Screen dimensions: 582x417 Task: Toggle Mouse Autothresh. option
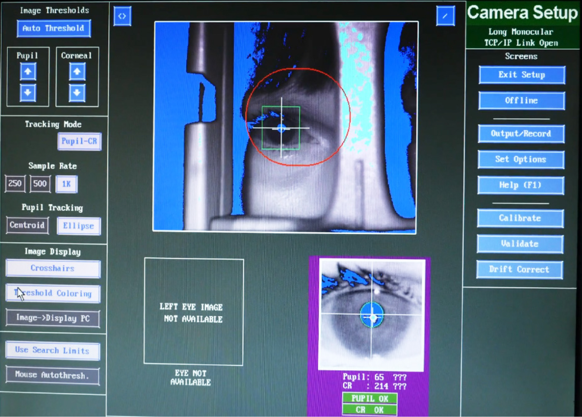pyautogui.click(x=53, y=375)
